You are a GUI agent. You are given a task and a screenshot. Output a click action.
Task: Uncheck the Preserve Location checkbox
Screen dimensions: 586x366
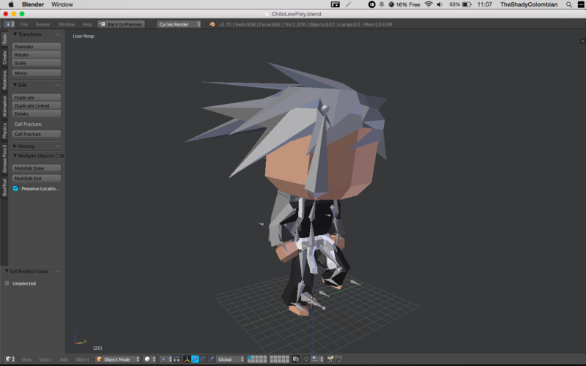click(x=15, y=188)
